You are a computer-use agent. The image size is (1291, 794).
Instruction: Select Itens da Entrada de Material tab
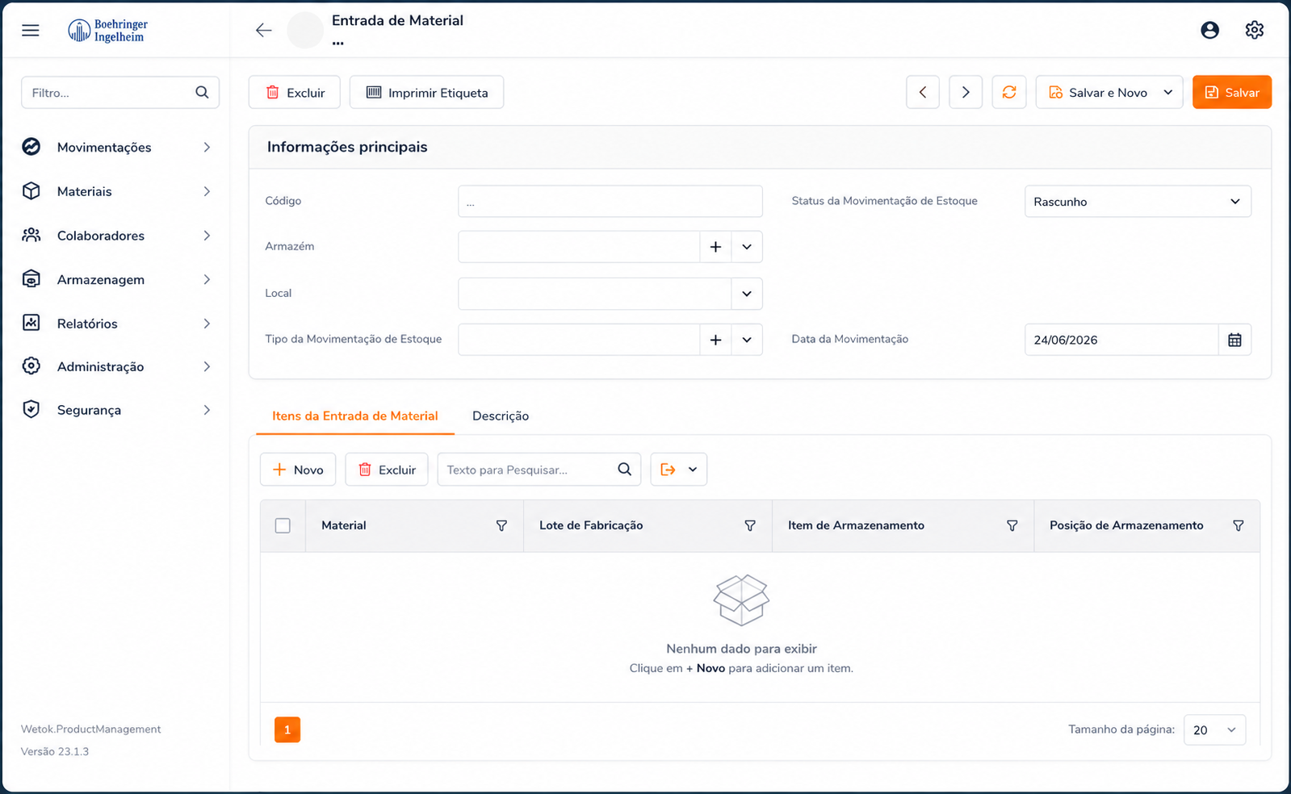pos(355,416)
